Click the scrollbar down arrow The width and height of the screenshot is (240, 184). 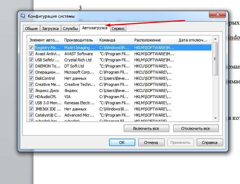click(215, 118)
